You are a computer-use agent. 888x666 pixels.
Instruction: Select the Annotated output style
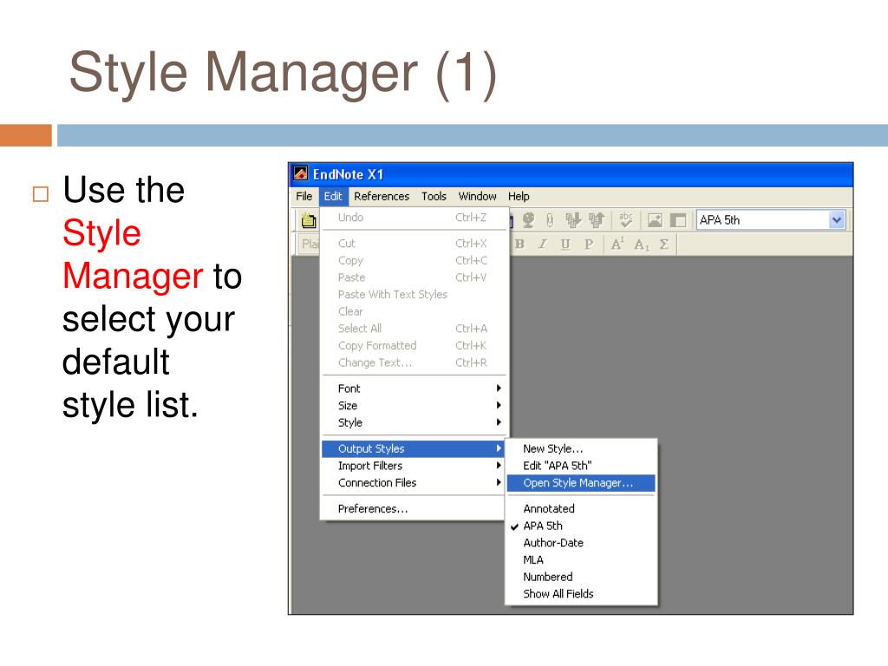(x=581, y=508)
